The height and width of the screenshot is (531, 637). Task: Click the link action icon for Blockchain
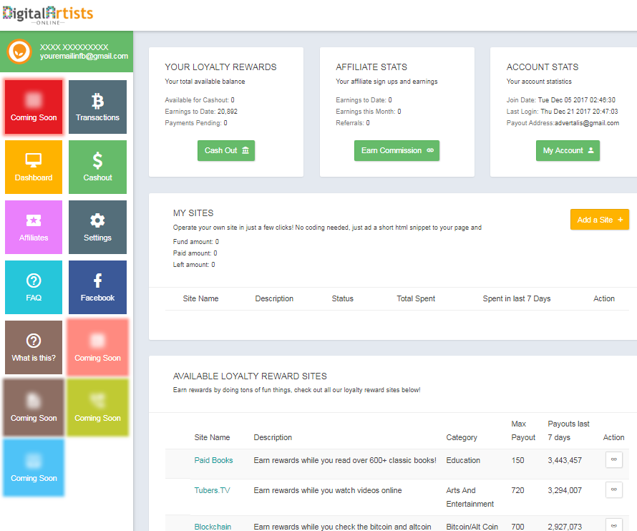pyautogui.click(x=614, y=525)
